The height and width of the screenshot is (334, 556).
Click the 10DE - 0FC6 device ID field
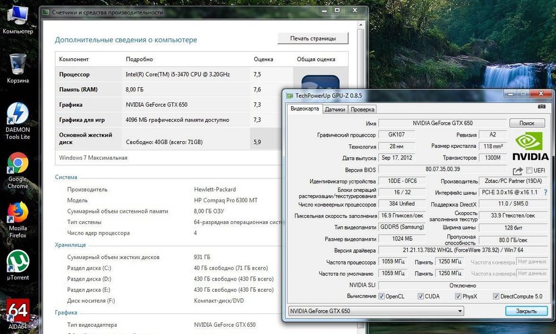click(x=402, y=181)
